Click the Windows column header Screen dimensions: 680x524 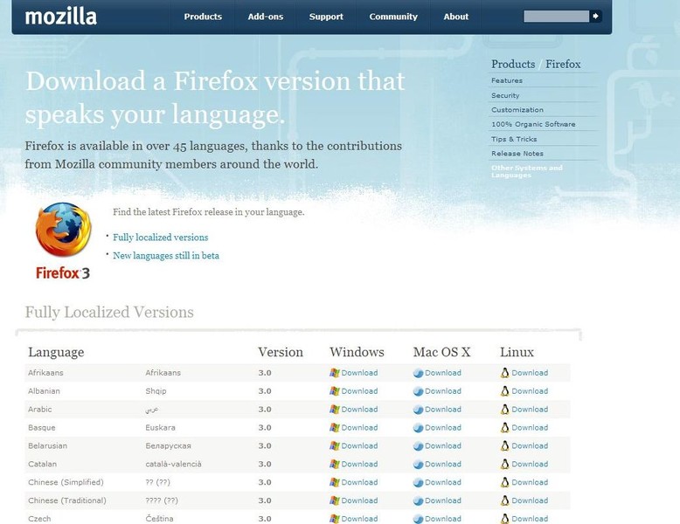click(x=357, y=352)
